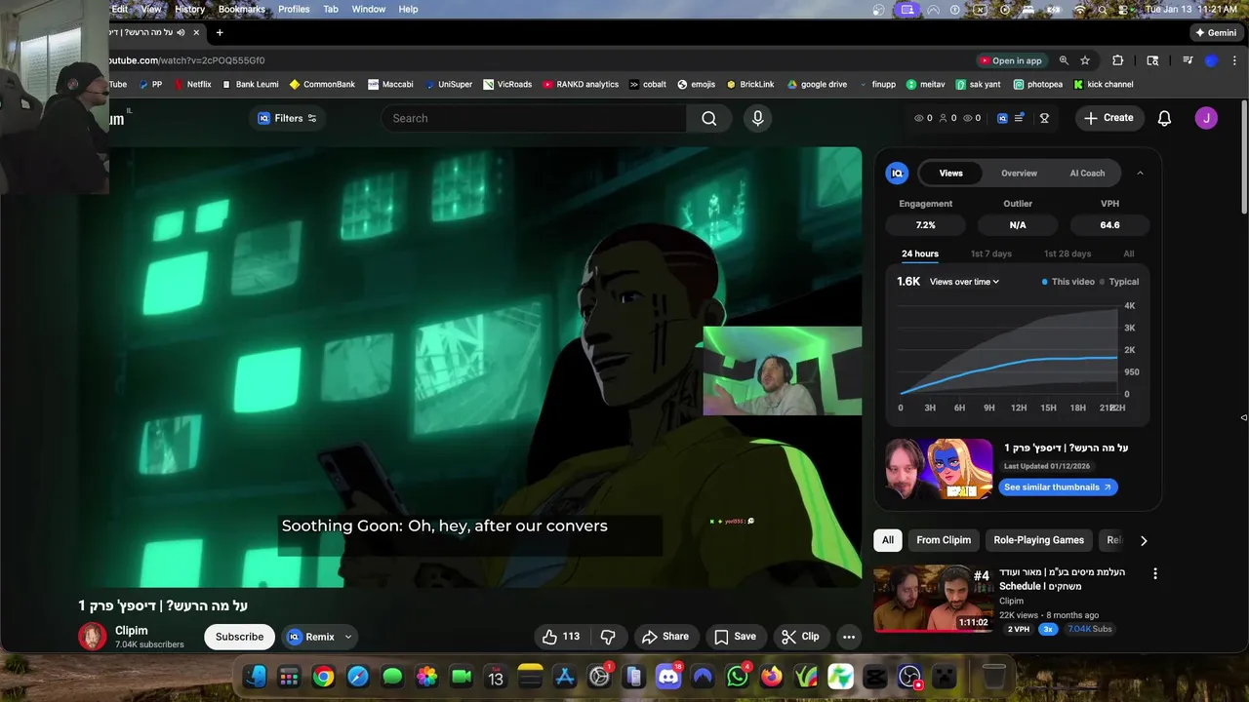This screenshot has width=1249, height=702.
Task: Show more category chips arrow
Action: point(1144,540)
